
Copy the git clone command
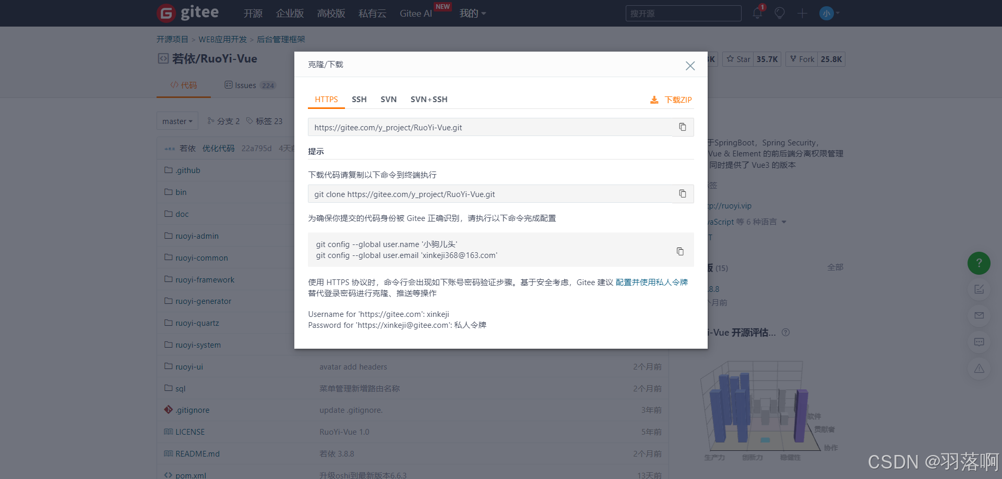[x=682, y=194]
